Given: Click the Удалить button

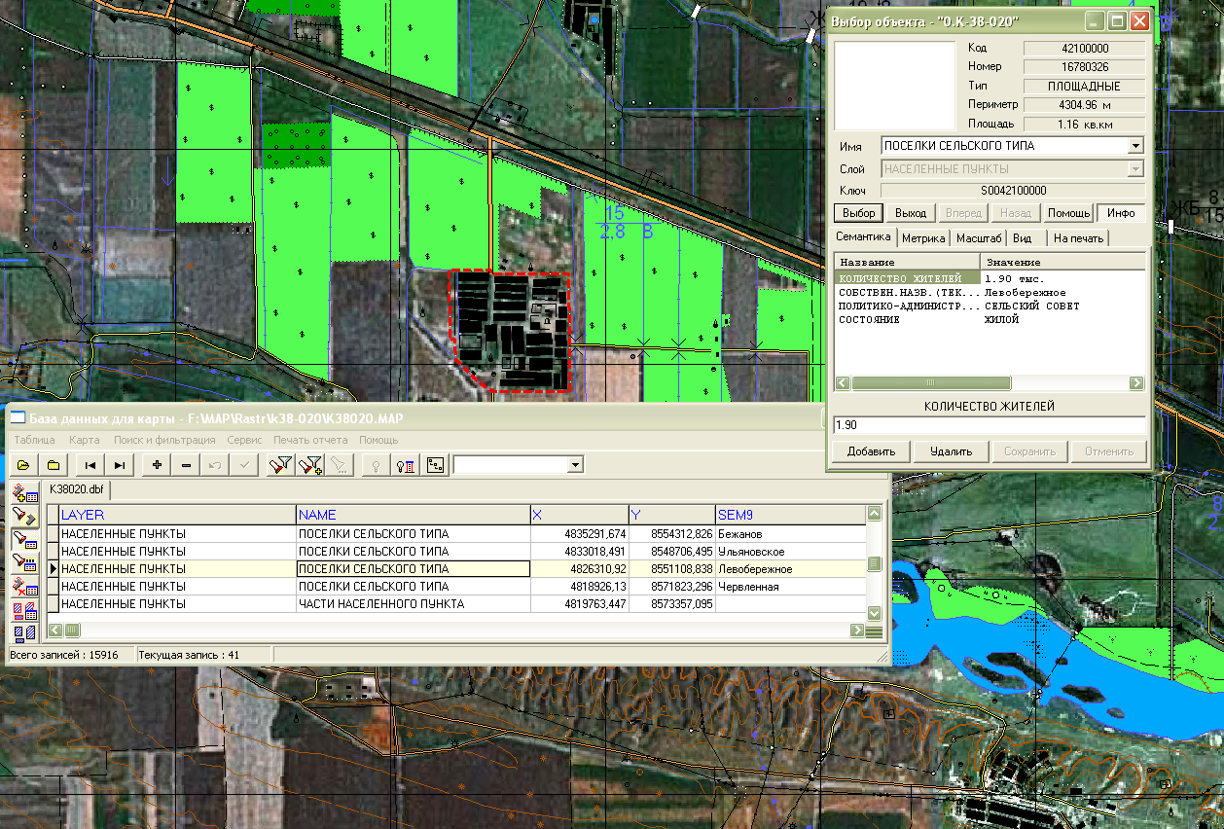Looking at the screenshot, I should tap(951, 451).
